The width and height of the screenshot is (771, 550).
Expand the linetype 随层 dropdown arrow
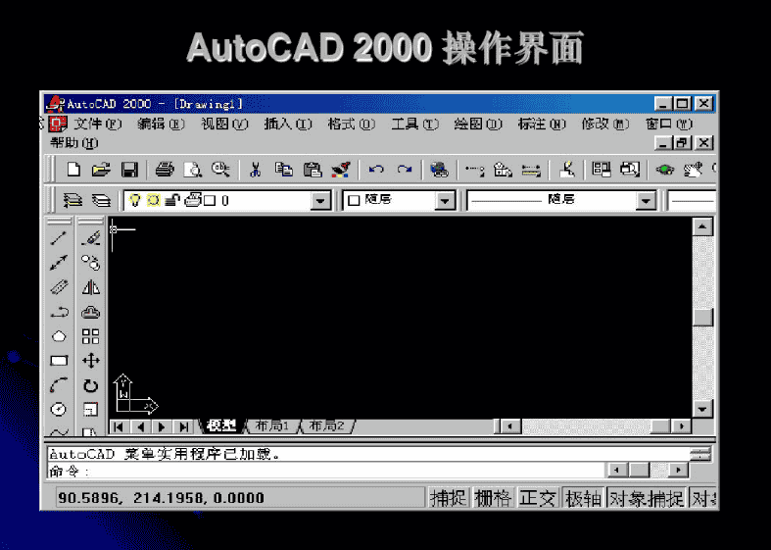click(x=646, y=201)
